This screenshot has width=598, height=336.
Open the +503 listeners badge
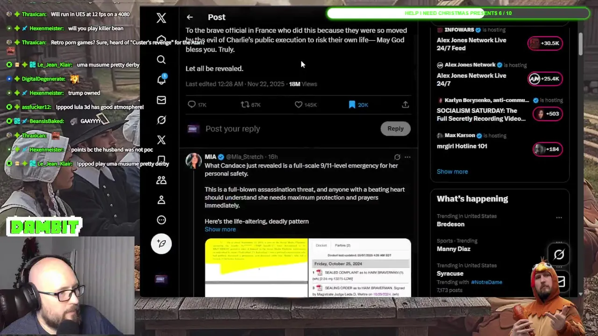[x=548, y=114]
